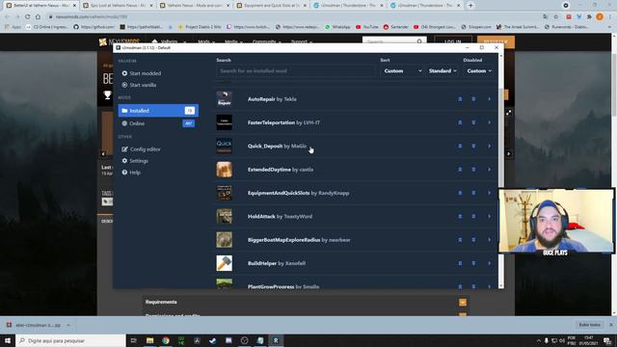The height and width of the screenshot is (347, 617).
Task: Click the move-down arrow on BiggerBoatMapExploreRadius row
Action: click(x=473, y=240)
